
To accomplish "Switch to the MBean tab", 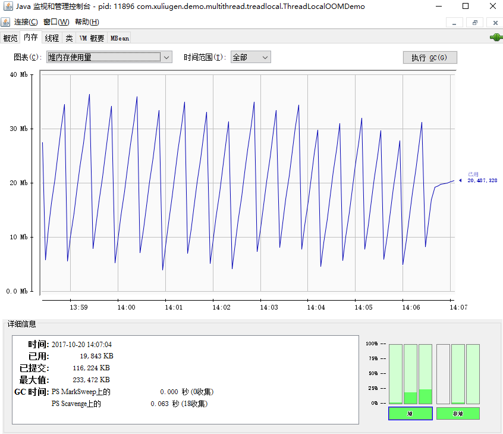I will 120,38.
